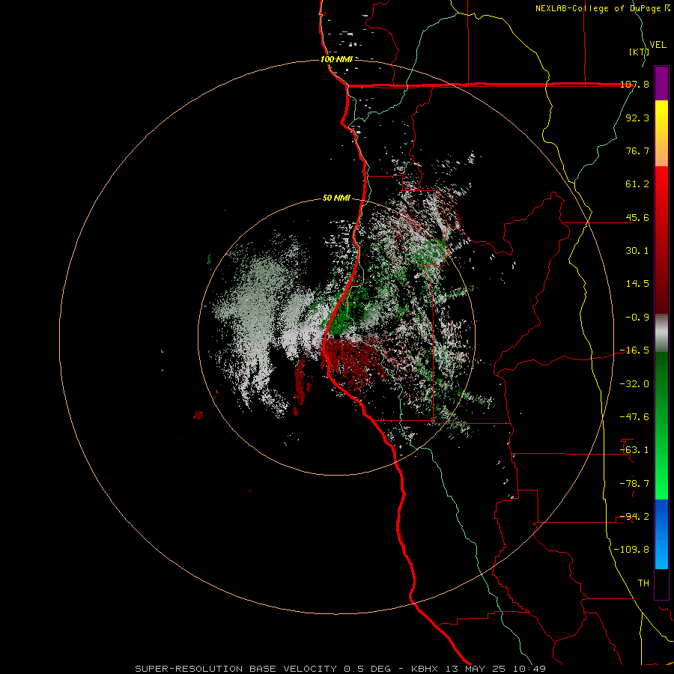Click the 50 NMI range ring label
The image size is (674, 674).
336,198
